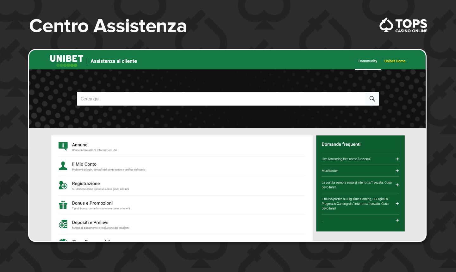The width and height of the screenshot is (456, 272).
Task: Open the Registrazione category
Action: coord(86,183)
